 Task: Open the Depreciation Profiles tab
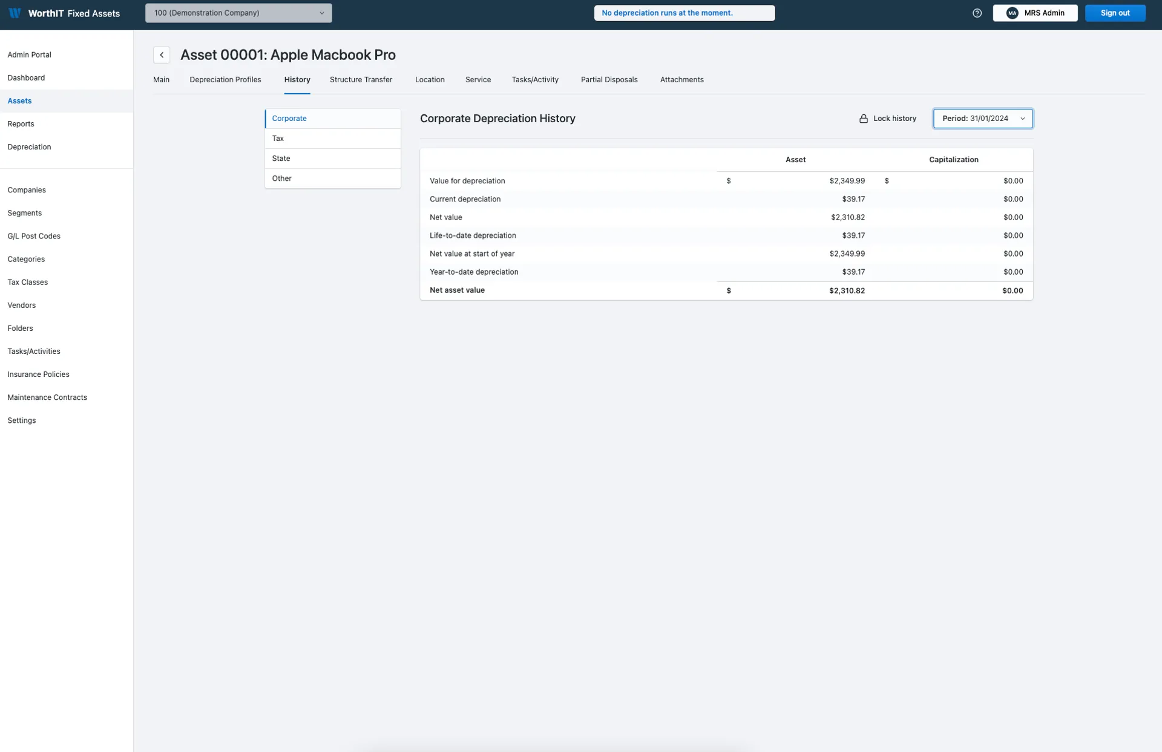225,80
